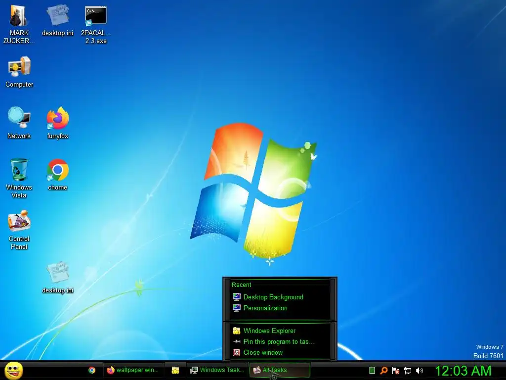Open the Action Center flag tray icon
The image size is (506, 380).
click(x=396, y=370)
